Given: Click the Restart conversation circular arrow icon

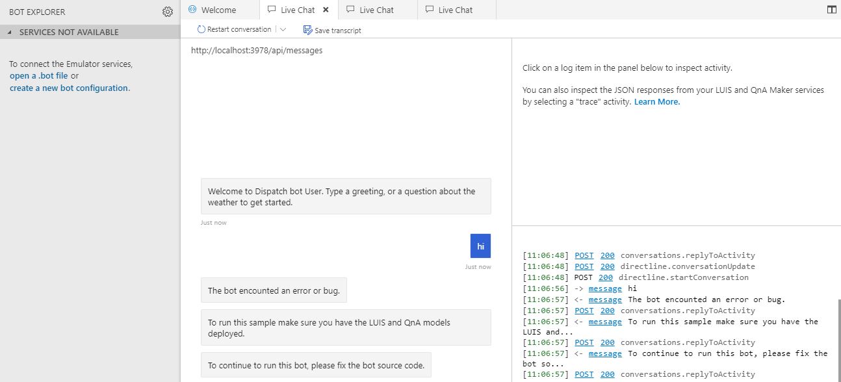Looking at the screenshot, I should click(x=201, y=29).
